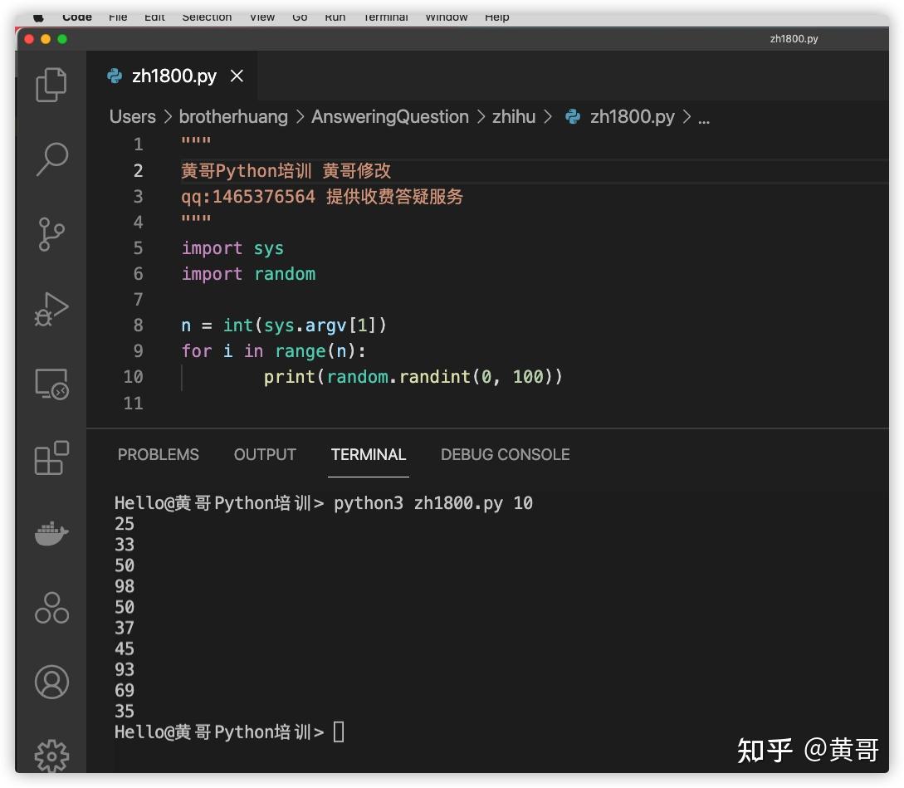Click the Python logo on the zh1800.py tab
Screen dimensions: 904x788
pos(115,76)
